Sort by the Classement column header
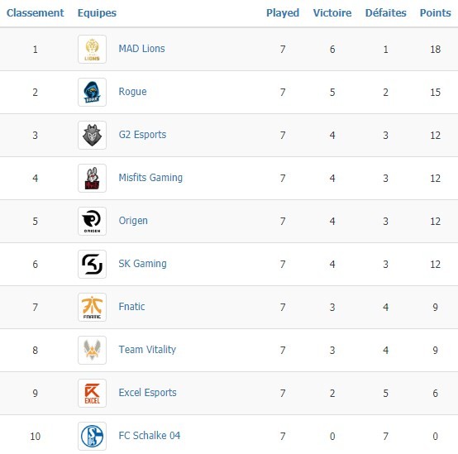Image resolution: width=458 pixels, height=454 pixels. click(x=35, y=13)
